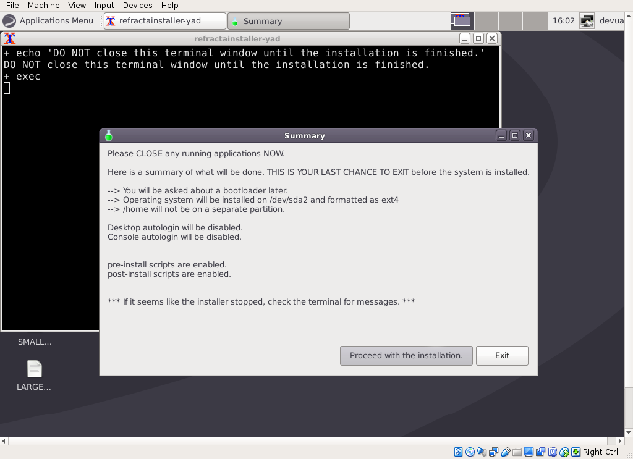Click the network connection tray icon

point(587,21)
